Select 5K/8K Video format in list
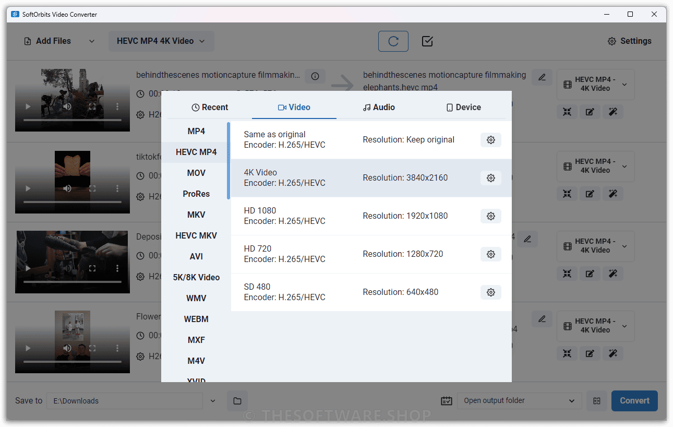Image resolution: width=673 pixels, height=427 pixels. 196,278
